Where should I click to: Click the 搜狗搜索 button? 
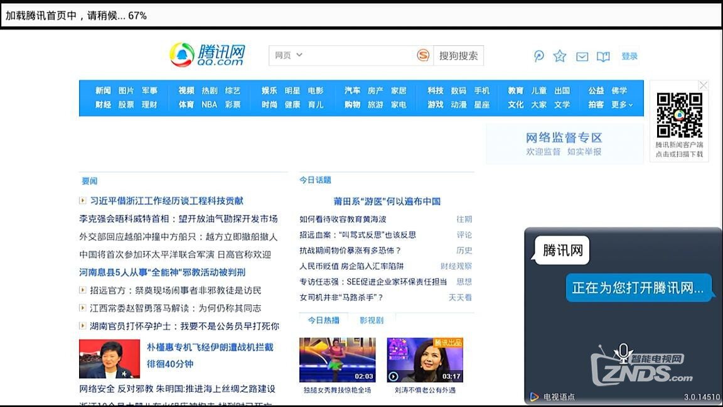(x=458, y=55)
